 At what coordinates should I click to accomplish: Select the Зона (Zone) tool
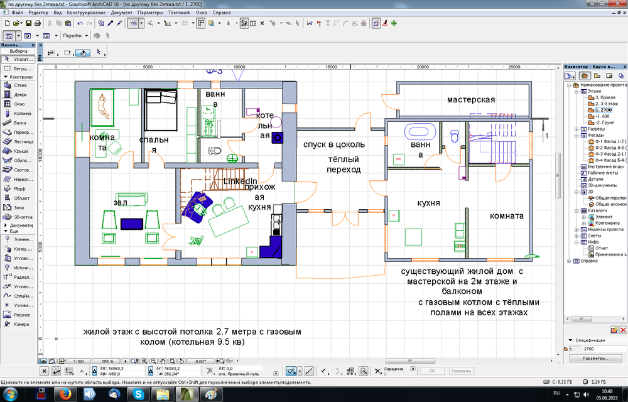click(x=18, y=207)
